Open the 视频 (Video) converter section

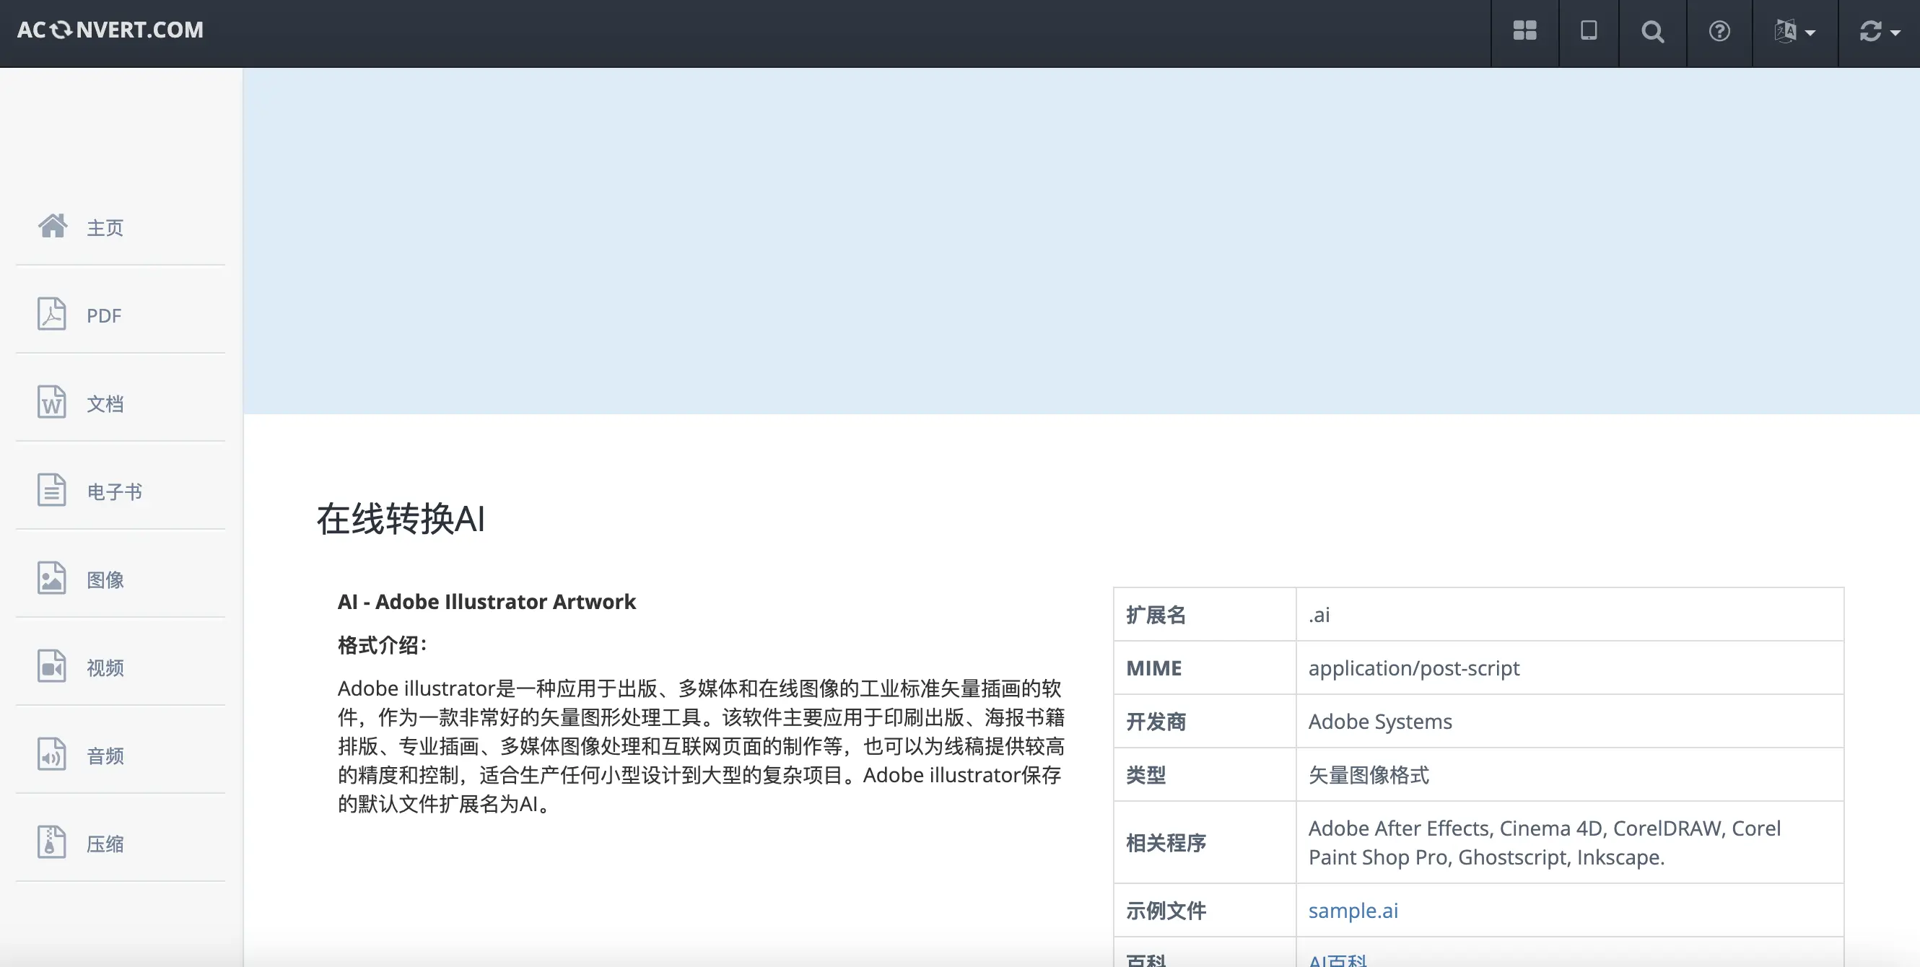point(105,667)
